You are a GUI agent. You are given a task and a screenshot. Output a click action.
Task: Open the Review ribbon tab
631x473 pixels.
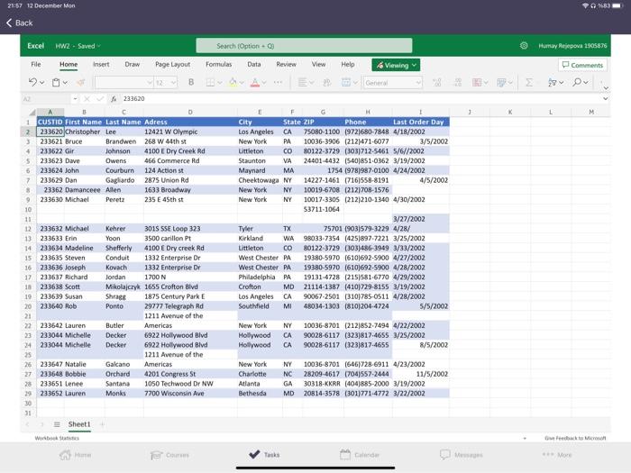(286, 64)
